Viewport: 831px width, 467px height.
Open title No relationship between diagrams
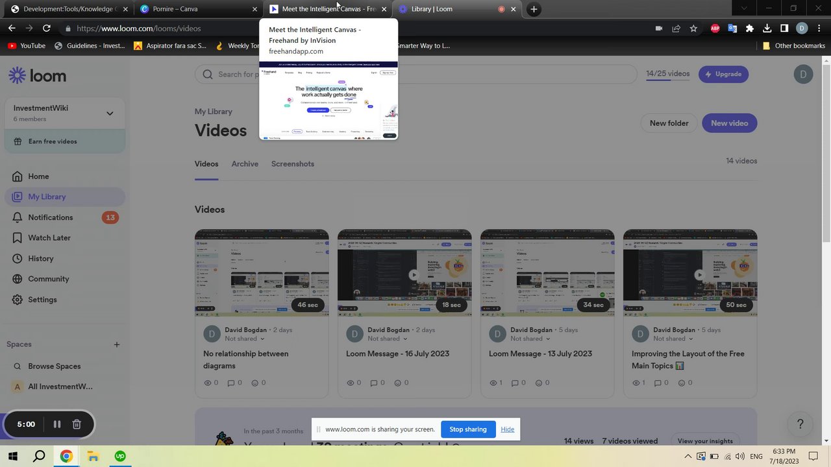[245, 360]
